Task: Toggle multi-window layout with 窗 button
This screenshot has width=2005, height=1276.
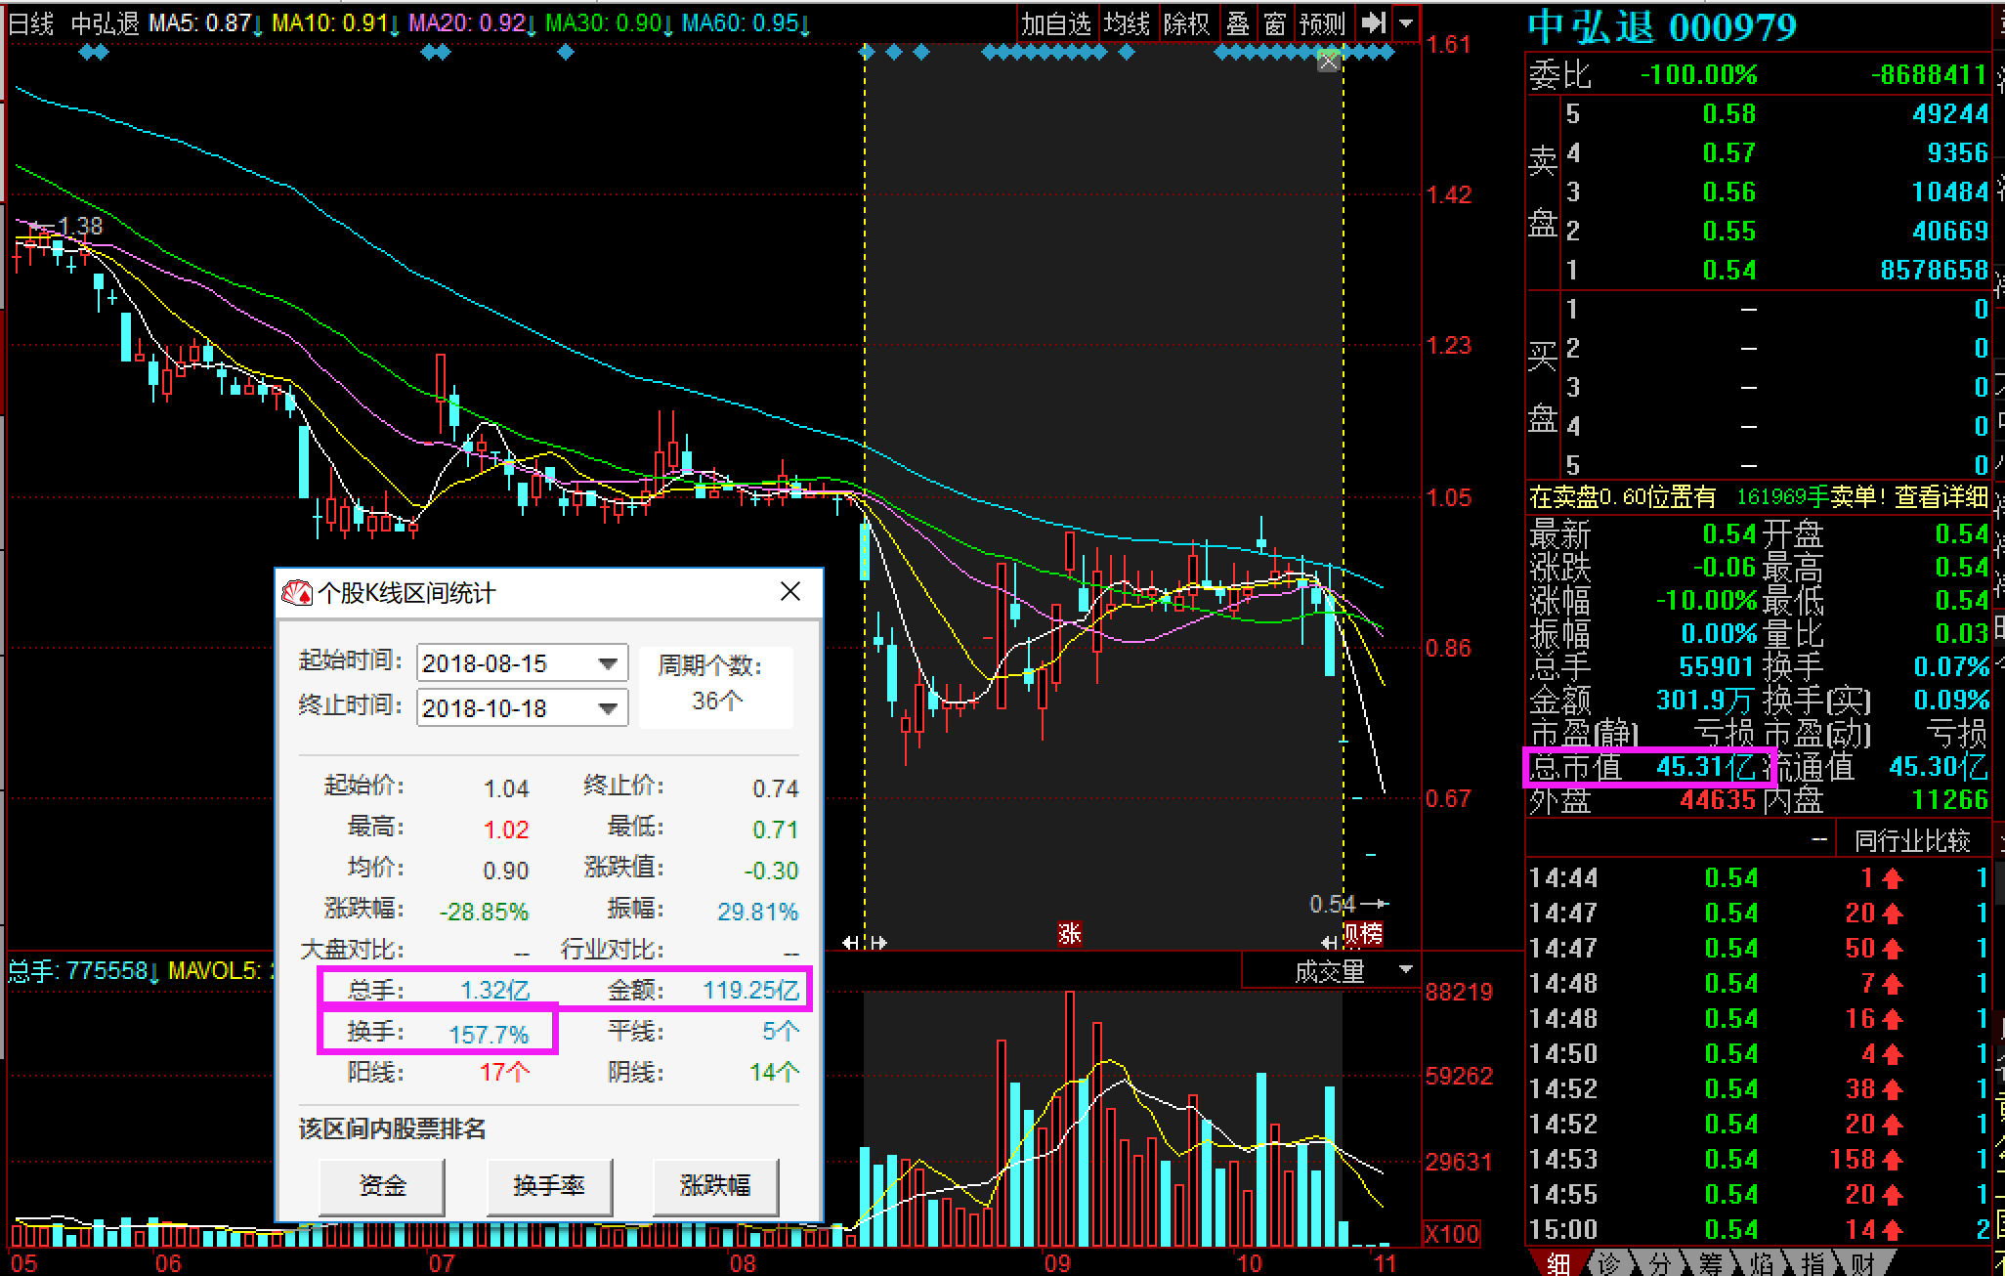Action: 1275,23
